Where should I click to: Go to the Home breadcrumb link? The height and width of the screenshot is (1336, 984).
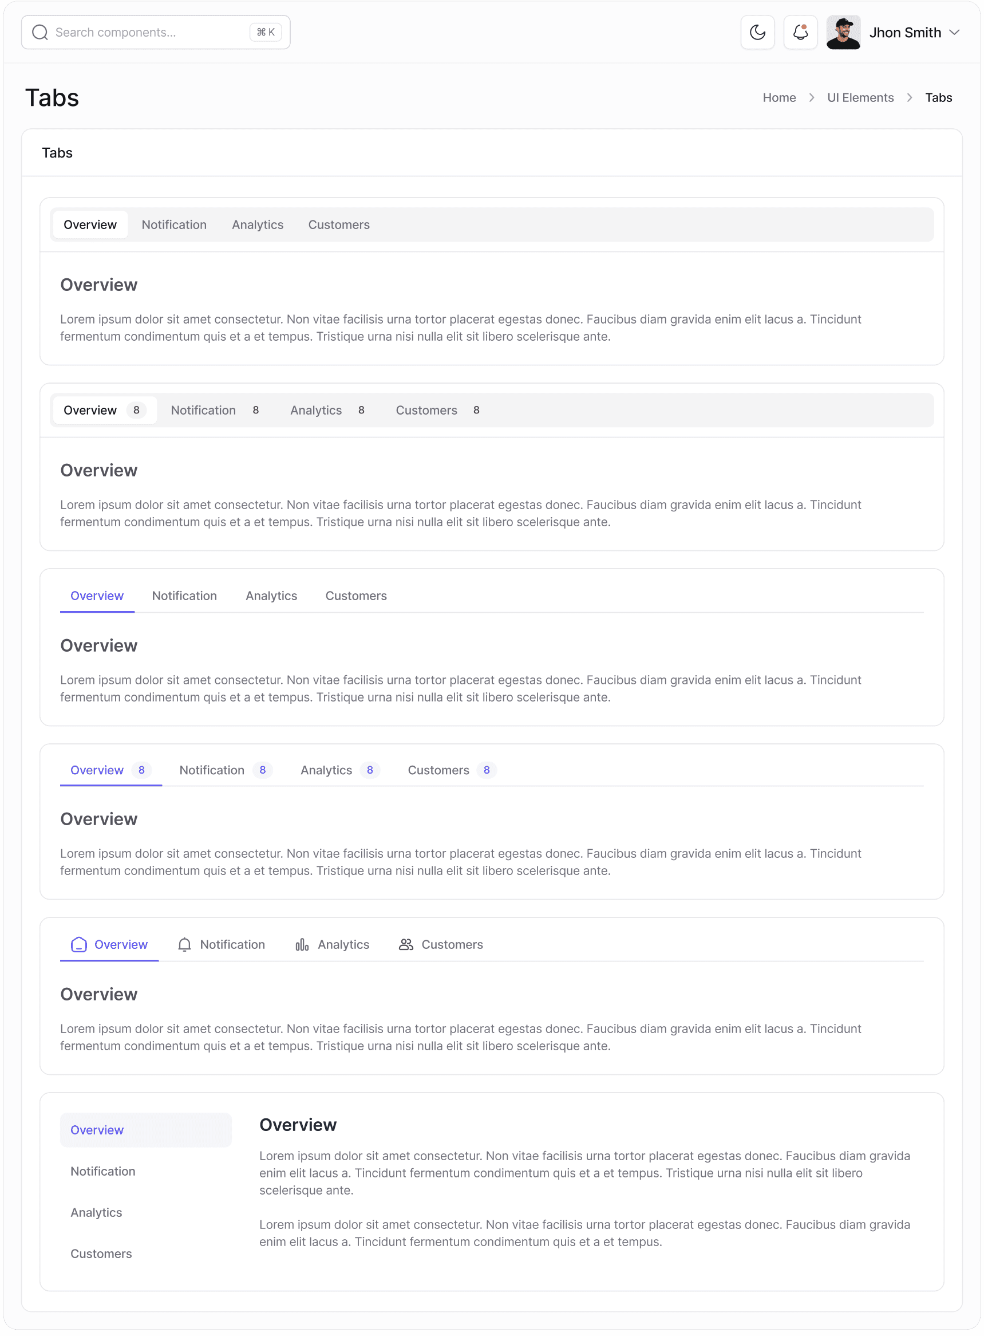(x=779, y=98)
